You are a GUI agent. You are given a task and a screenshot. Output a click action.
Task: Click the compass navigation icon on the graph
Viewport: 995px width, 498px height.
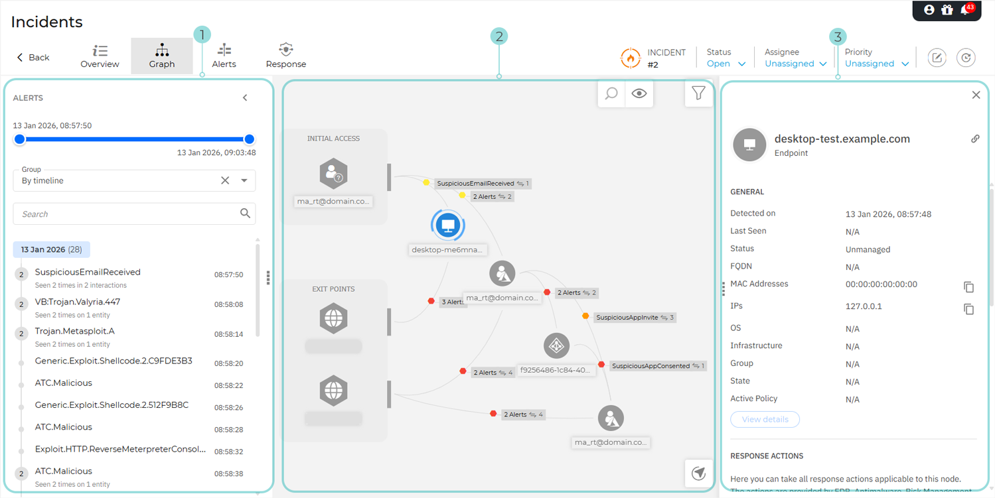point(699,473)
